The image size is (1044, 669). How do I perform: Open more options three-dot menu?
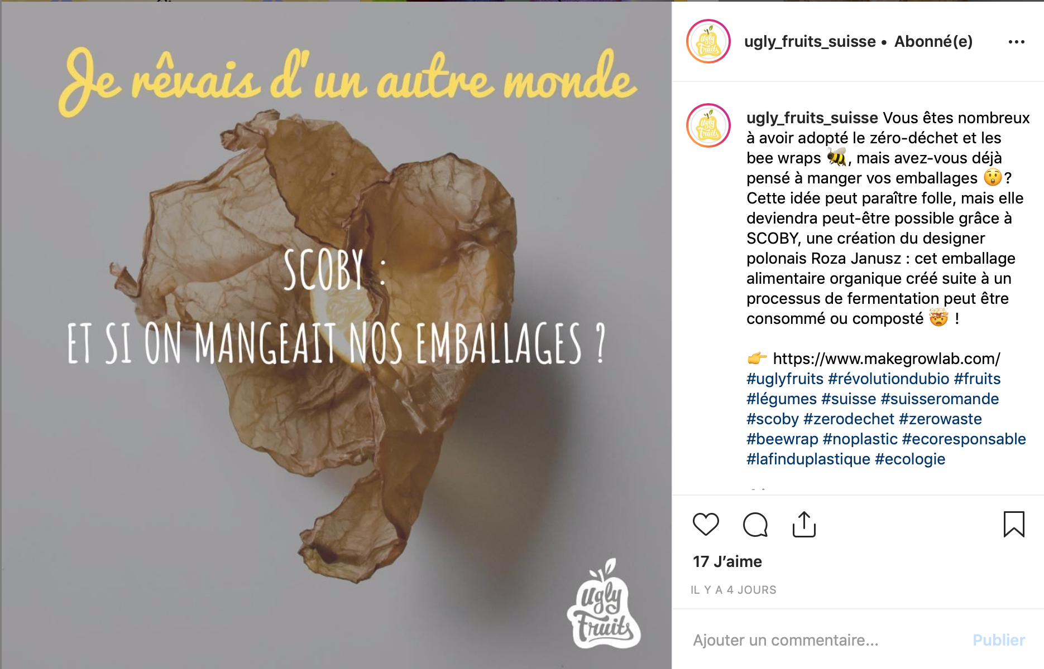[x=1017, y=42]
